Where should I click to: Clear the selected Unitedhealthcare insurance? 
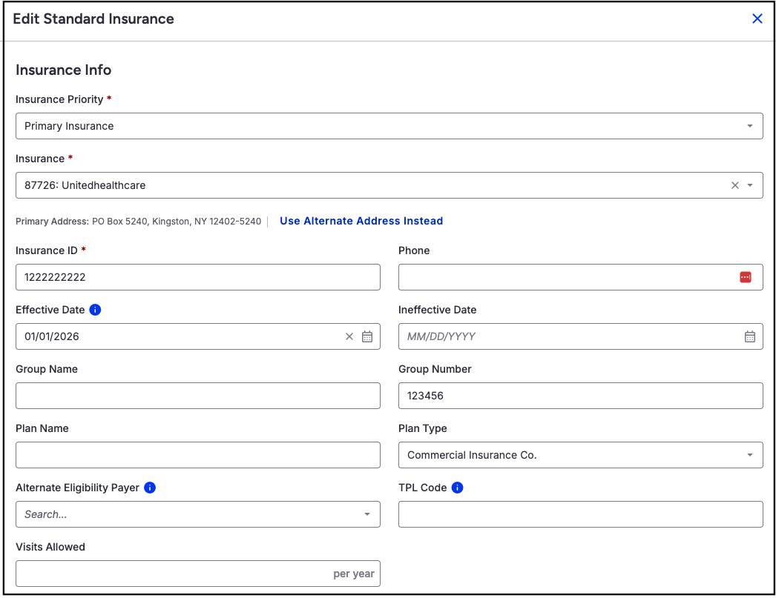(x=735, y=185)
